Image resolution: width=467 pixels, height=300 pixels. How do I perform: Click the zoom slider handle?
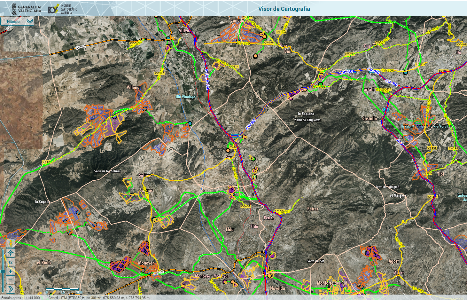[3, 271]
